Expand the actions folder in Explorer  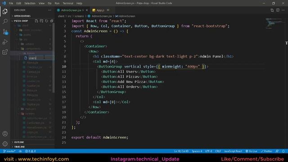[x=29, y=44]
